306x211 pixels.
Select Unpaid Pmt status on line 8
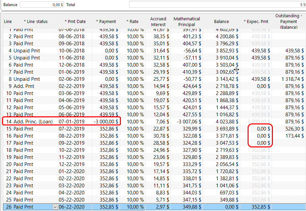[x=27, y=79]
